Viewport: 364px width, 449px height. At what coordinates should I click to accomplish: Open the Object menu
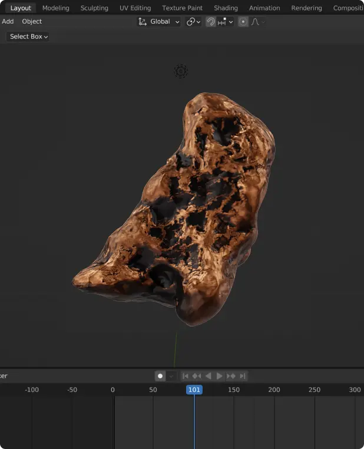pyautogui.click(x=32, y=21)
